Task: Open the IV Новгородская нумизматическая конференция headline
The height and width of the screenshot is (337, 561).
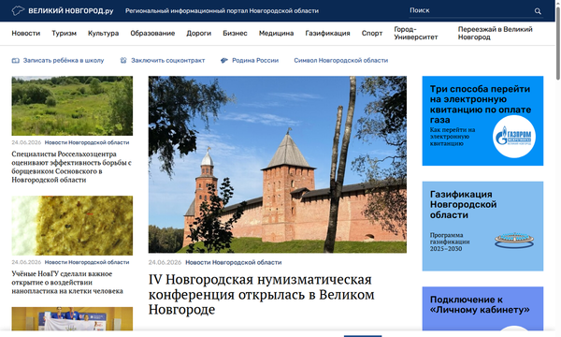Action: pos(262,294)
